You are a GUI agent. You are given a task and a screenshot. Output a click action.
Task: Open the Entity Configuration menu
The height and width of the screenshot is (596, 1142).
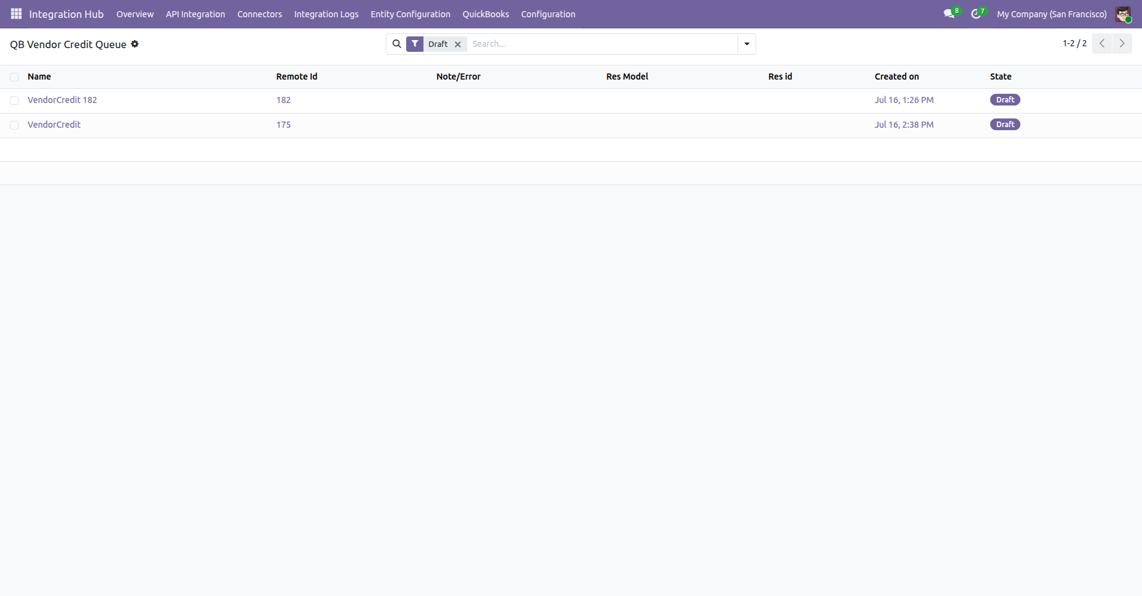tap(411, 14)
